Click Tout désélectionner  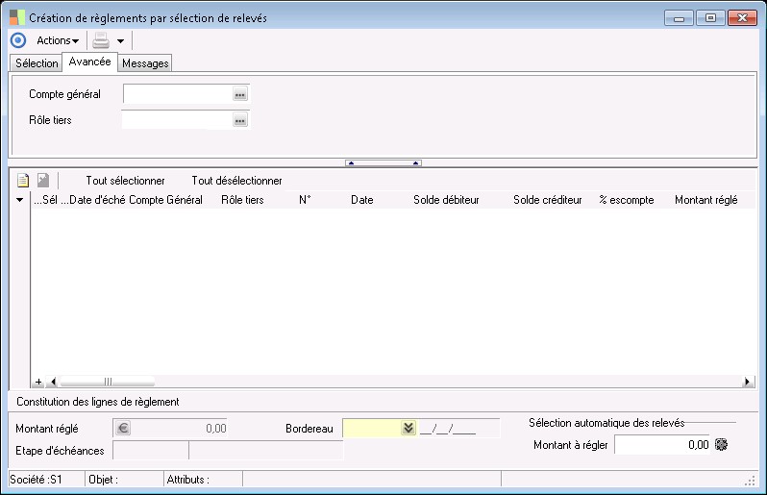point(236,181)
